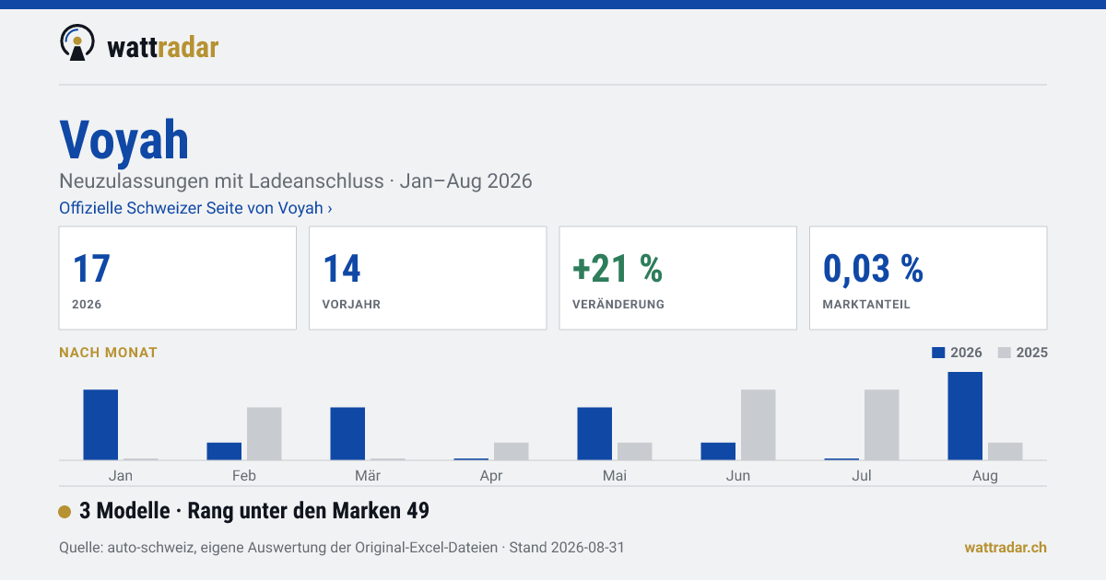Click the 3 Modelle Rang 49 text
This screenshot has width=1106, height=580.
click(x=254, y=511)
